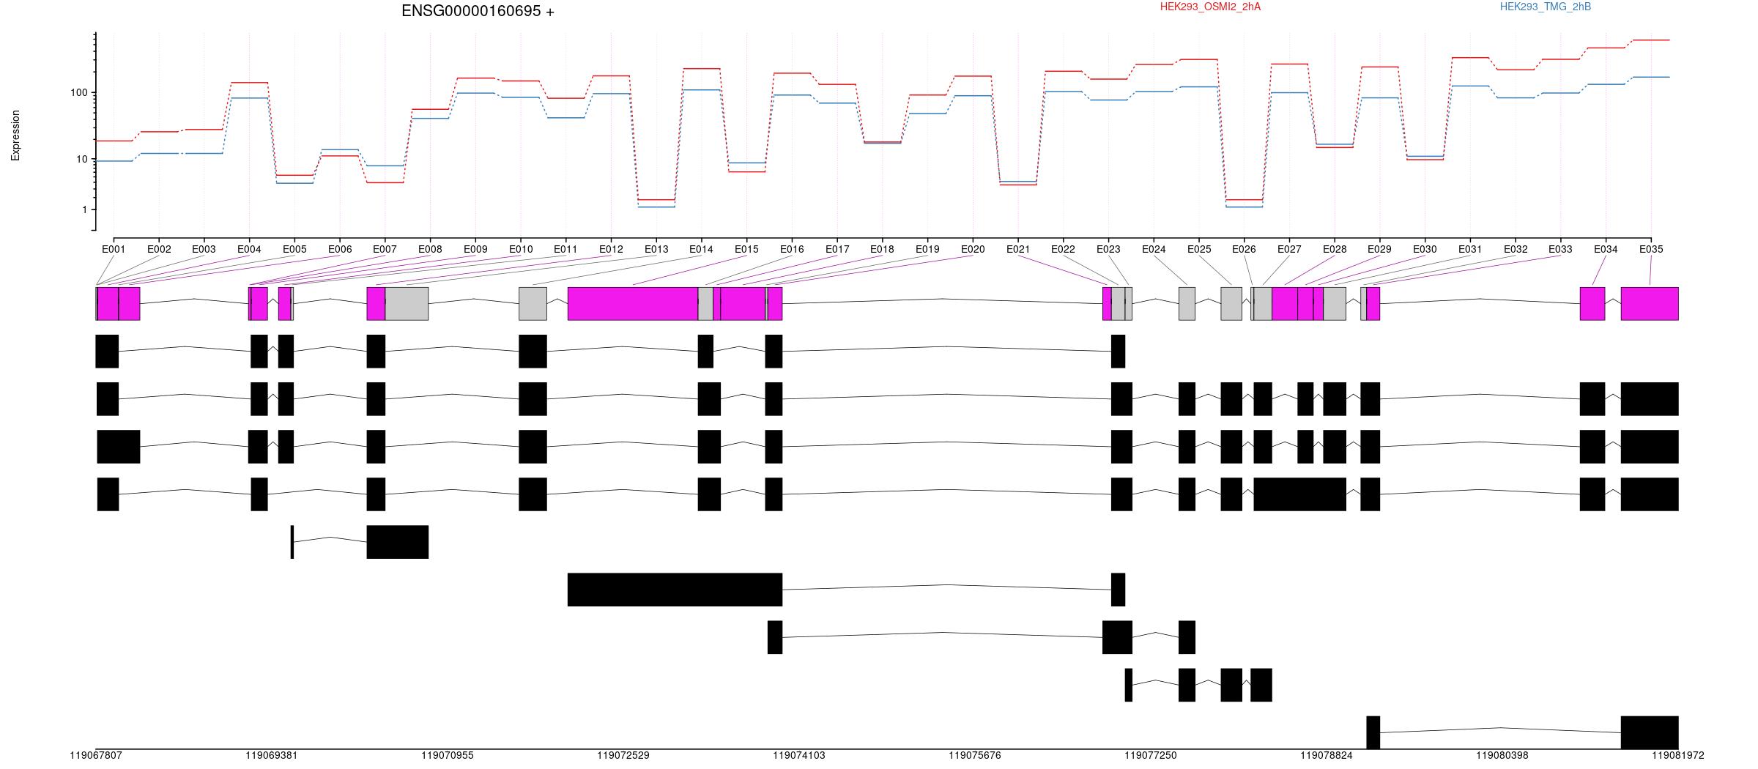This screenshot has height=769, width=1758.
Task: Click the gene title ENSG00000160695 +
Action: (478, 11)
